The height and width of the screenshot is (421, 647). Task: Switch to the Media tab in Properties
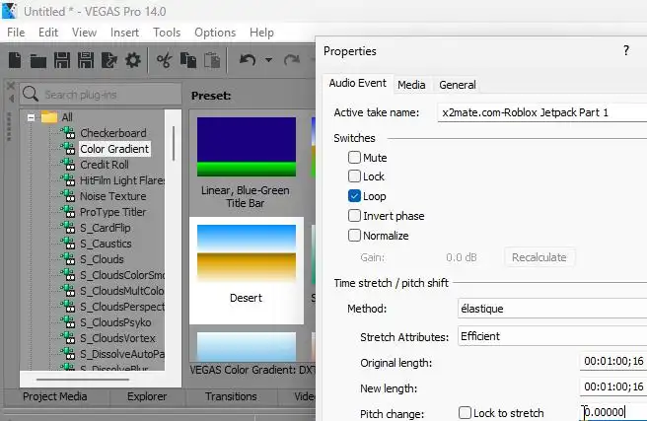pos(411,85)
